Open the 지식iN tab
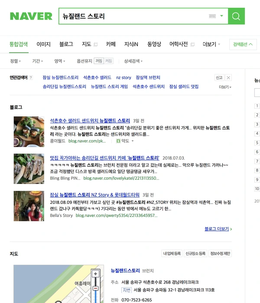 131,44
